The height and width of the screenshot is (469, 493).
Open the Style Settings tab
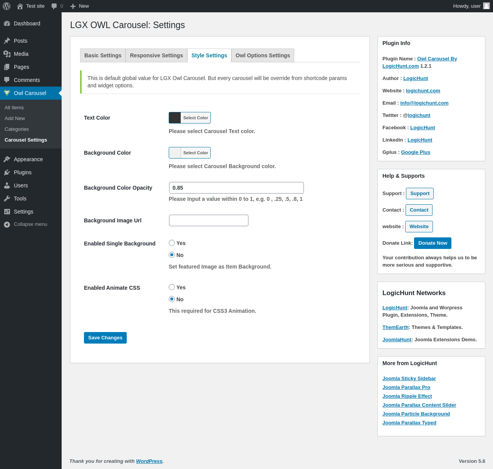209,55
